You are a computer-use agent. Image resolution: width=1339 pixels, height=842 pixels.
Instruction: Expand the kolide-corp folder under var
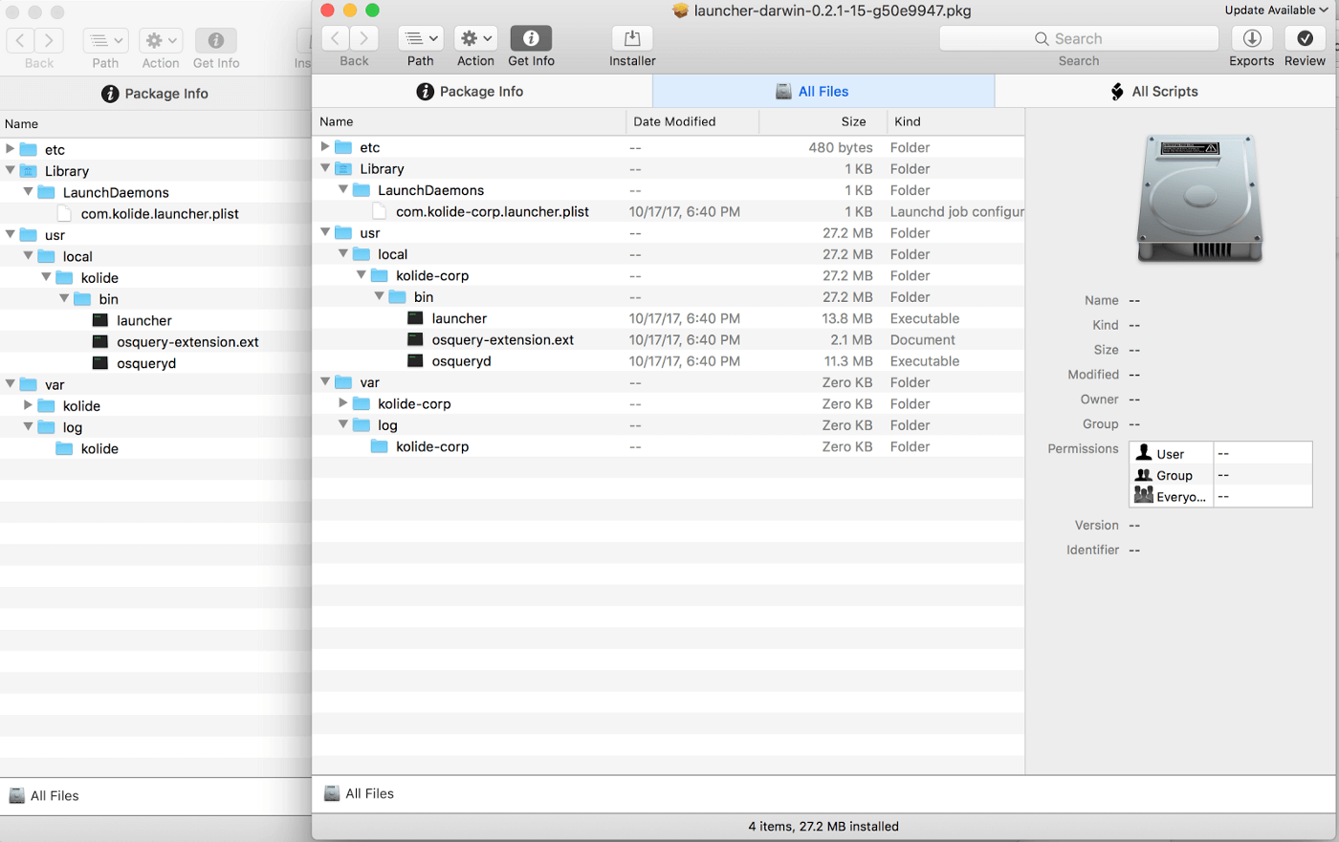coord(343,403)
